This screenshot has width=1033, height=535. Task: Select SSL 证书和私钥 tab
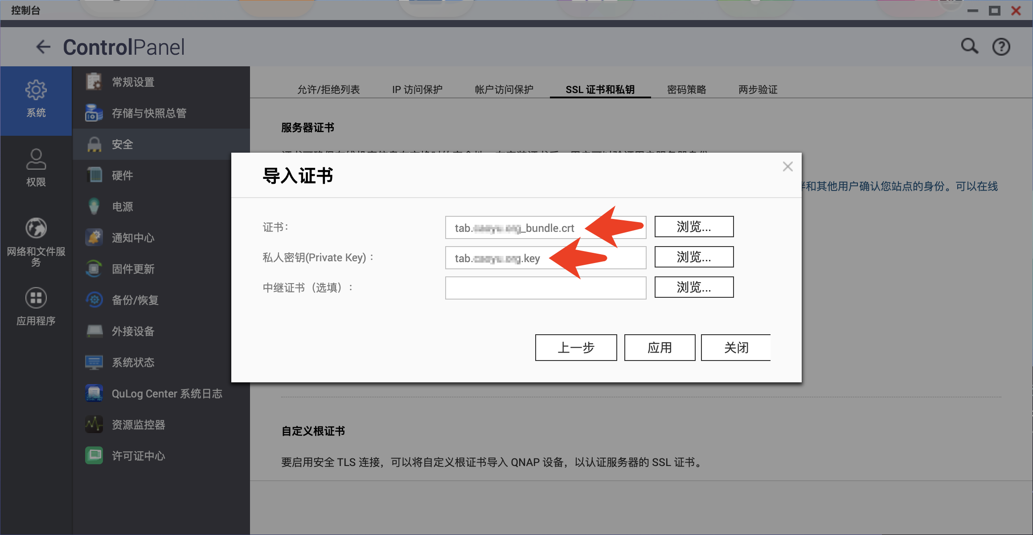tap(600, 89)
